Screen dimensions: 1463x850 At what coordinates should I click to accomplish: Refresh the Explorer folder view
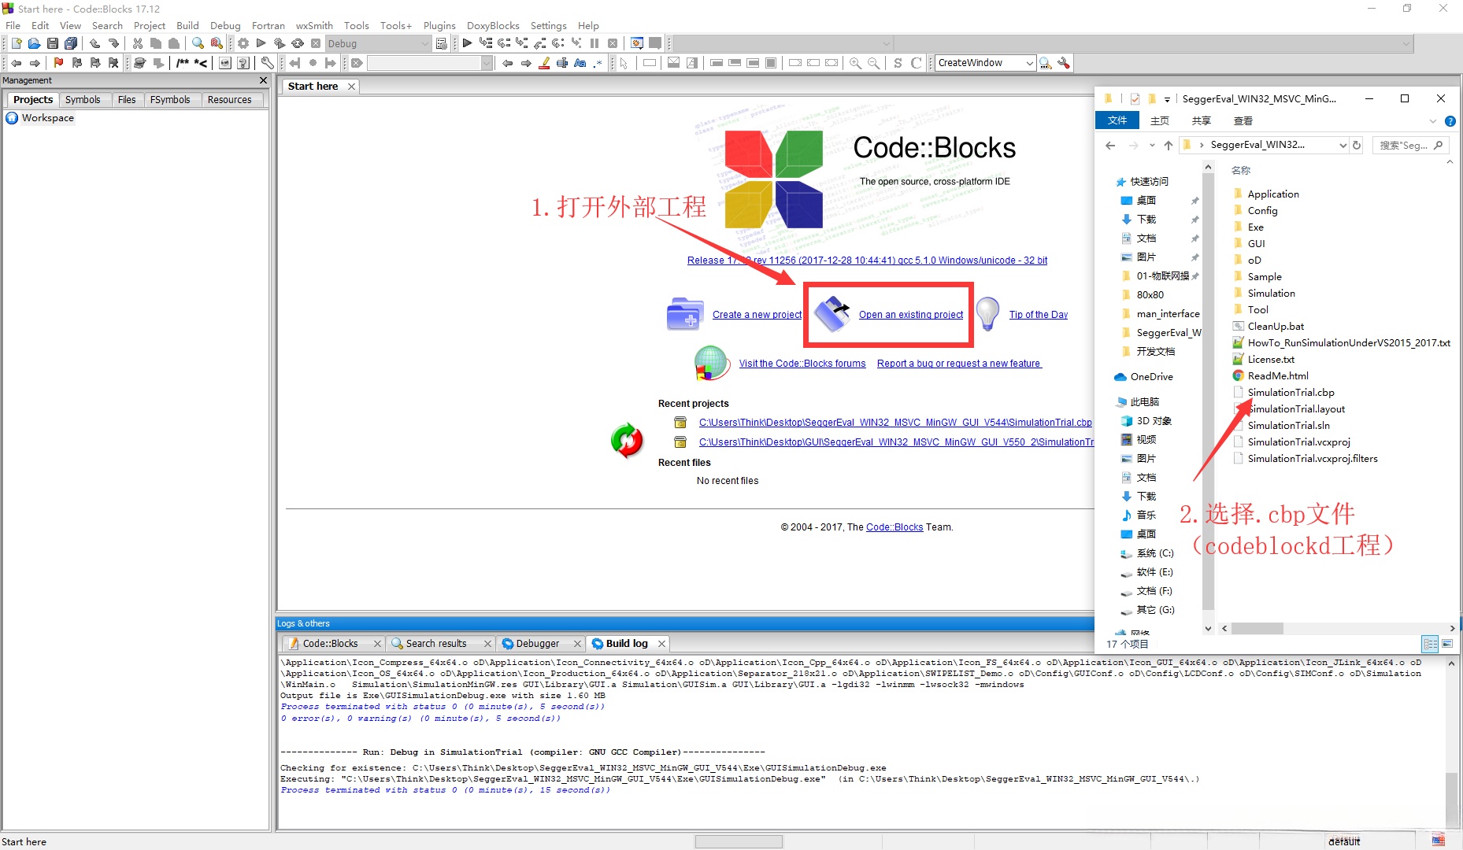pos(1357,145)
